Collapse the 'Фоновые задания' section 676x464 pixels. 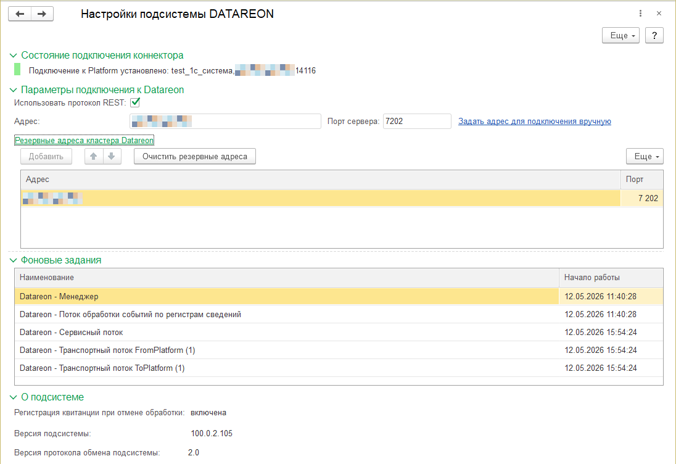(14, 260)
